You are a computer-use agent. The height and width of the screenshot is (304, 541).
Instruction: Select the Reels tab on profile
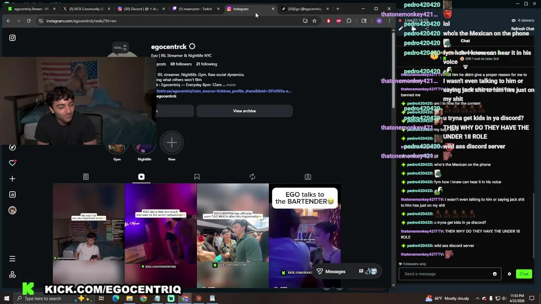[141, 177]
